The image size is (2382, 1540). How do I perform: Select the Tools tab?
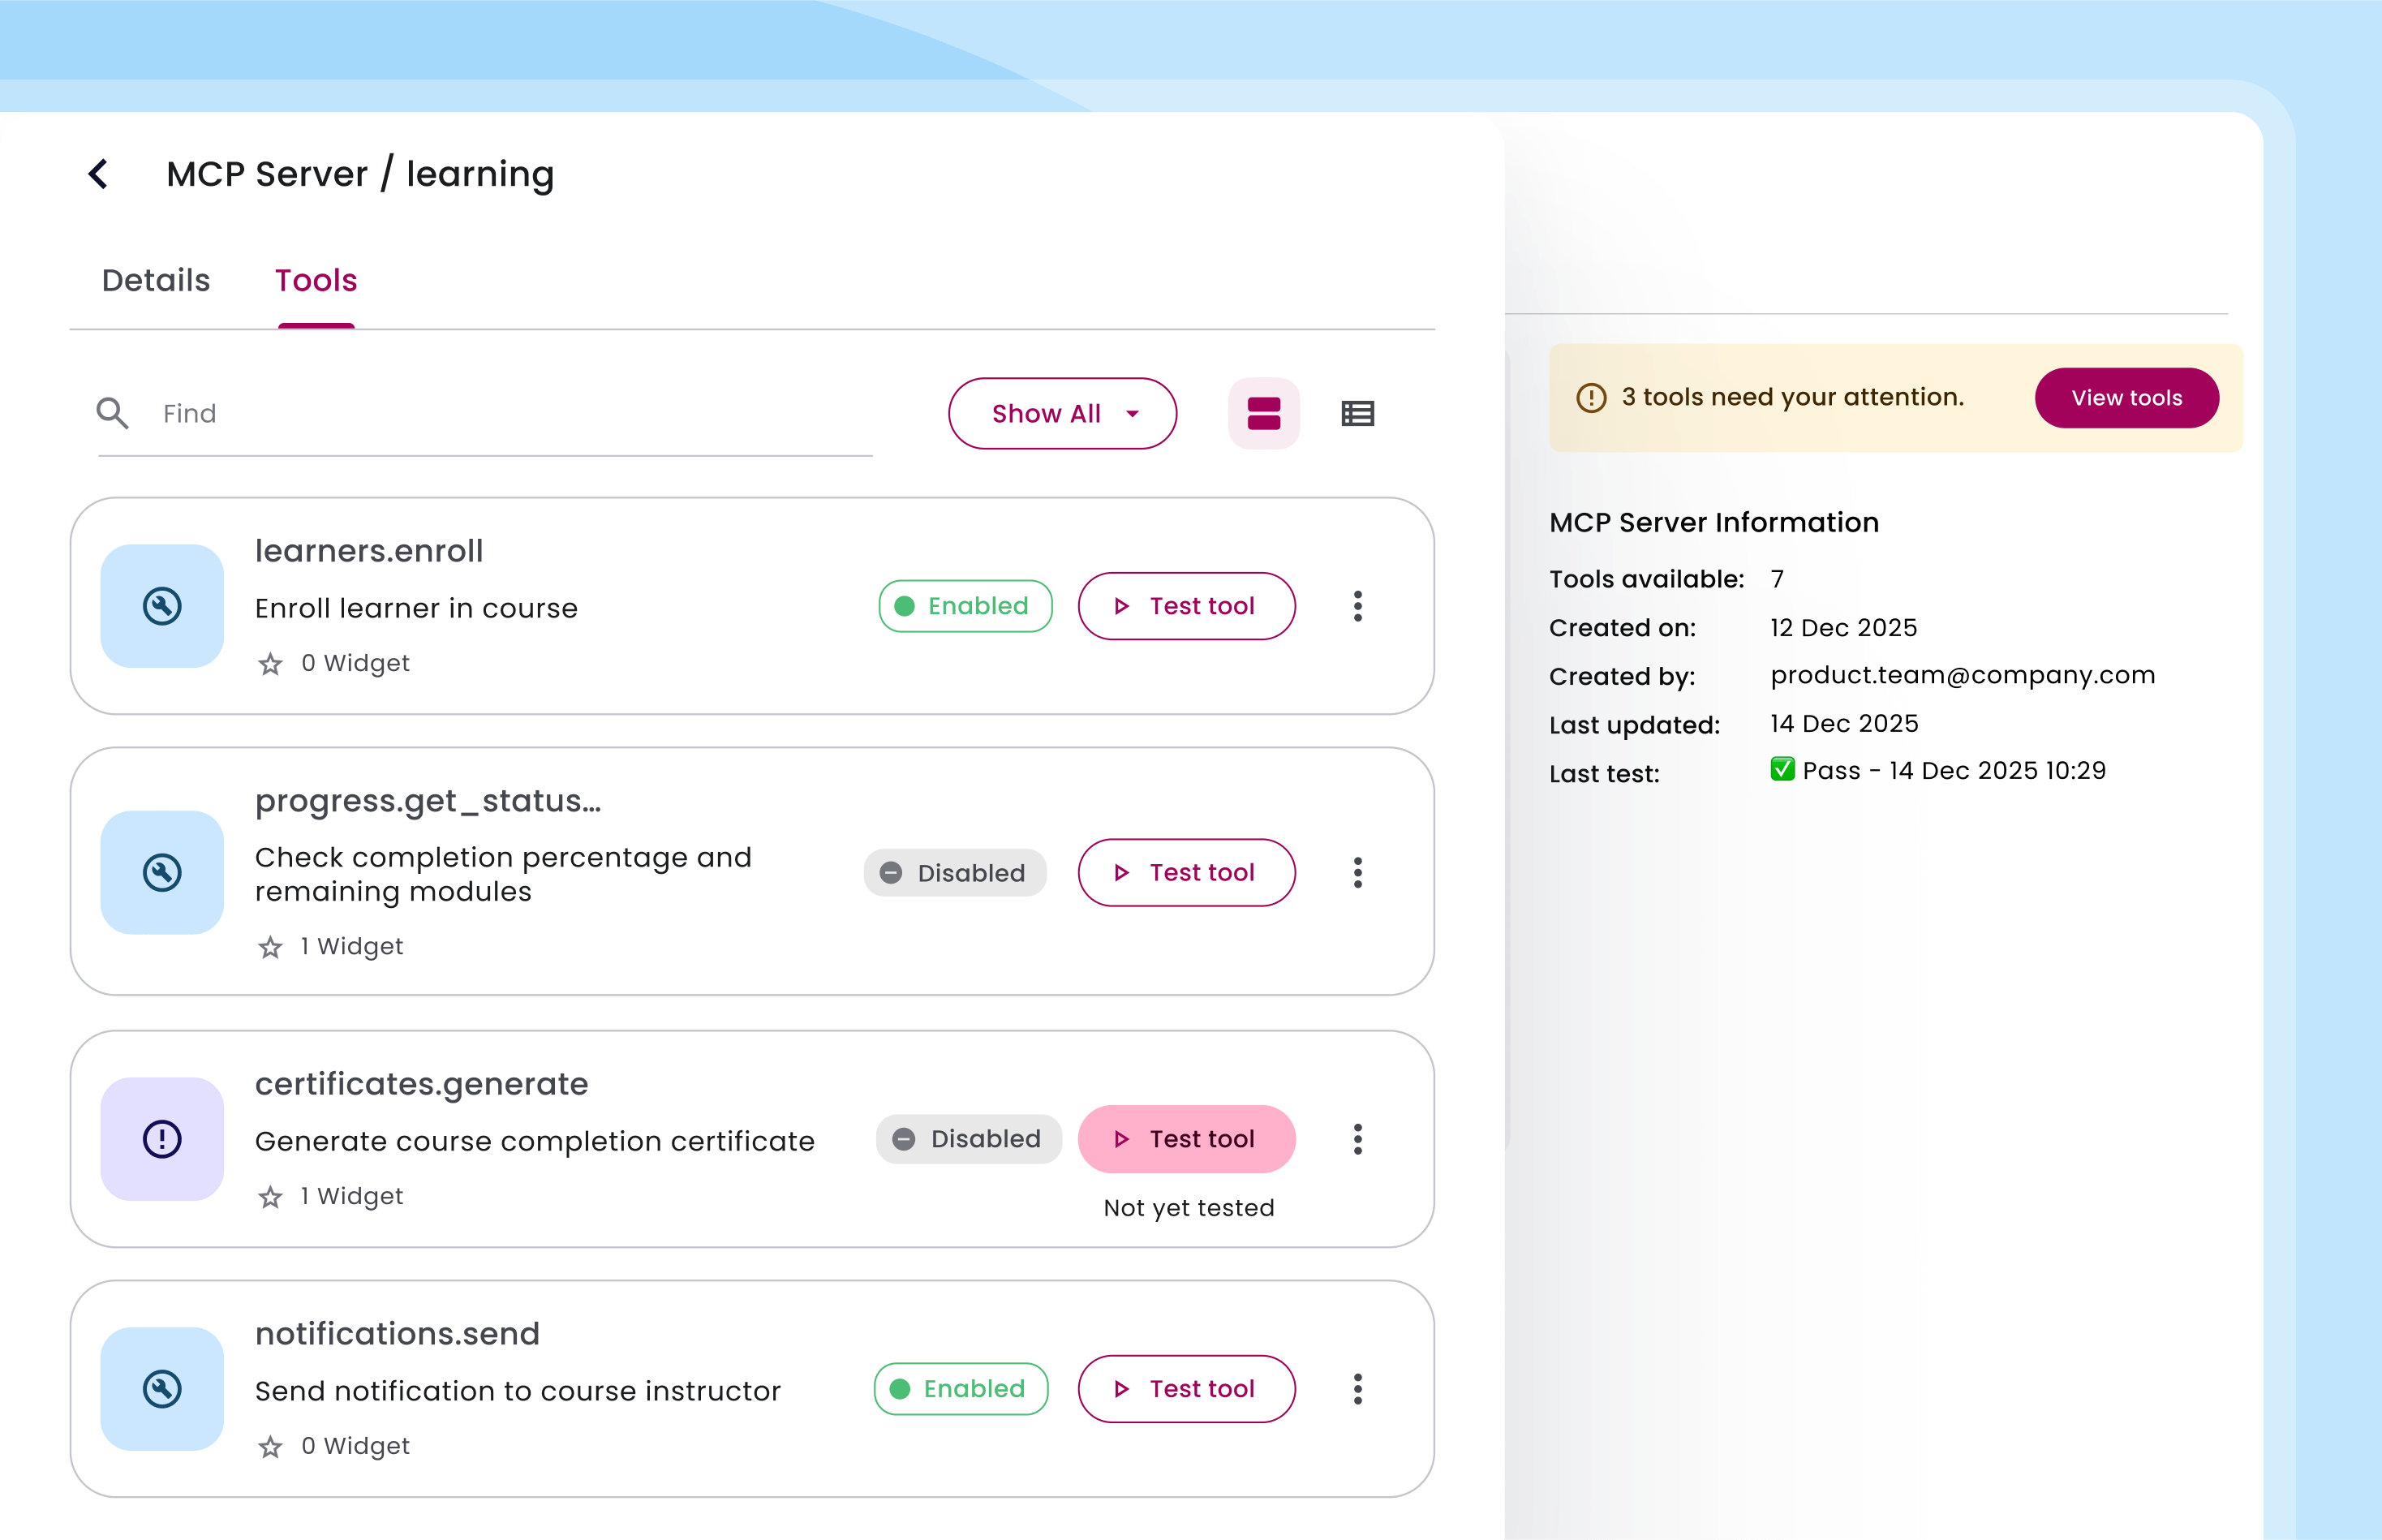click(316, 281)
